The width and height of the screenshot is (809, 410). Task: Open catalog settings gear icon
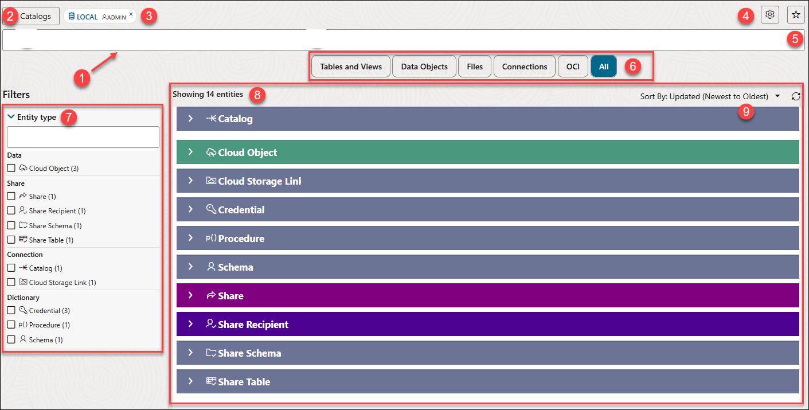770,15
